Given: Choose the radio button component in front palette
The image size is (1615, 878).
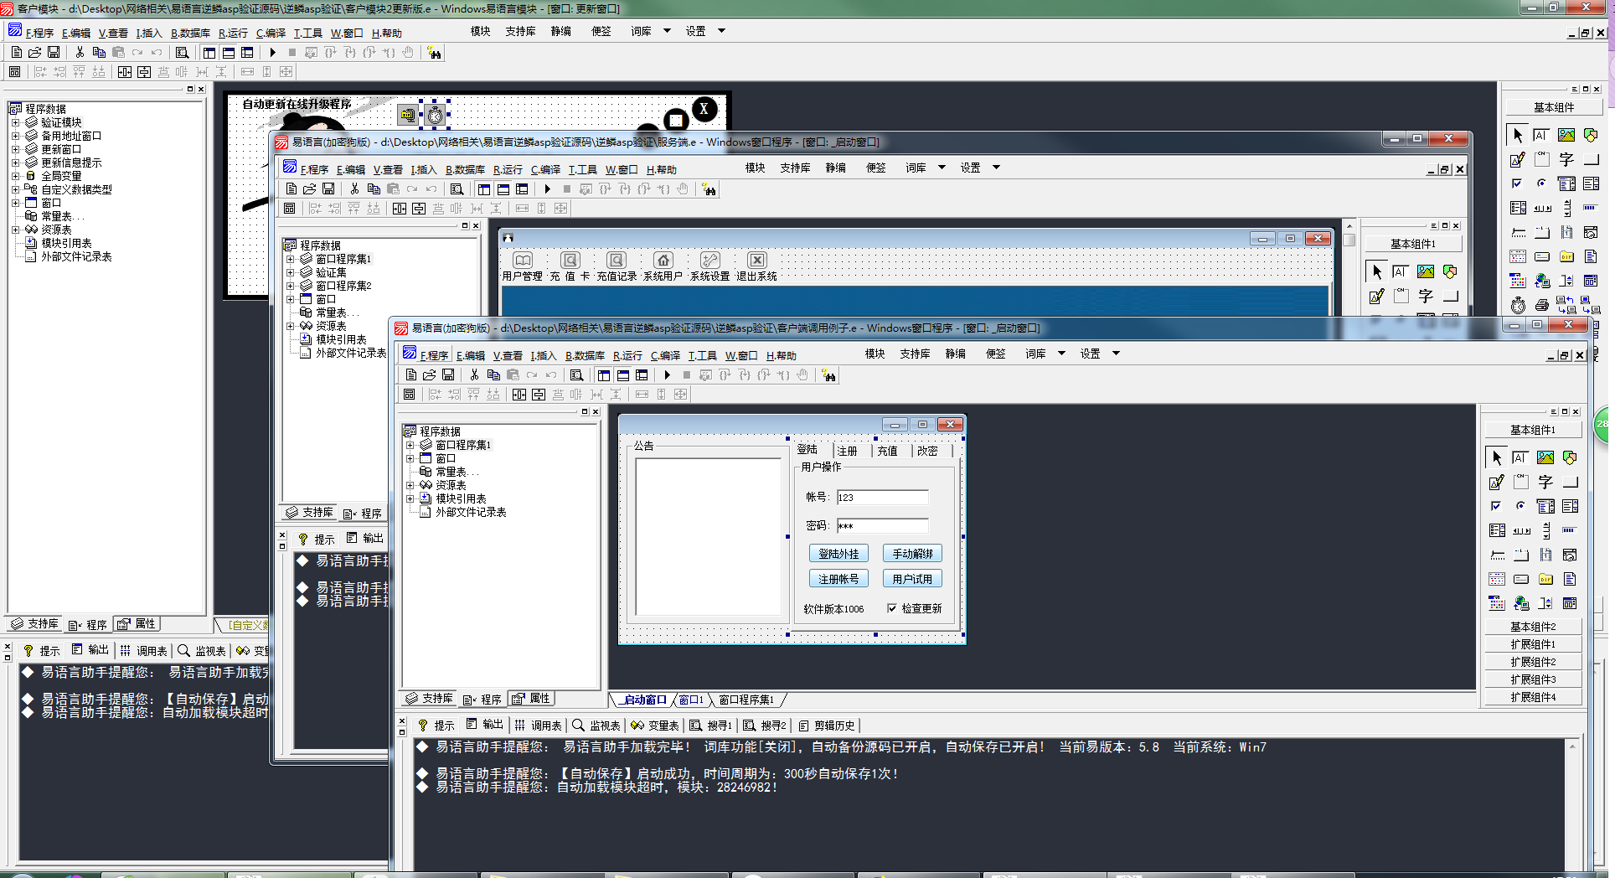Looking at the screenshot, I should (1520, 506).
